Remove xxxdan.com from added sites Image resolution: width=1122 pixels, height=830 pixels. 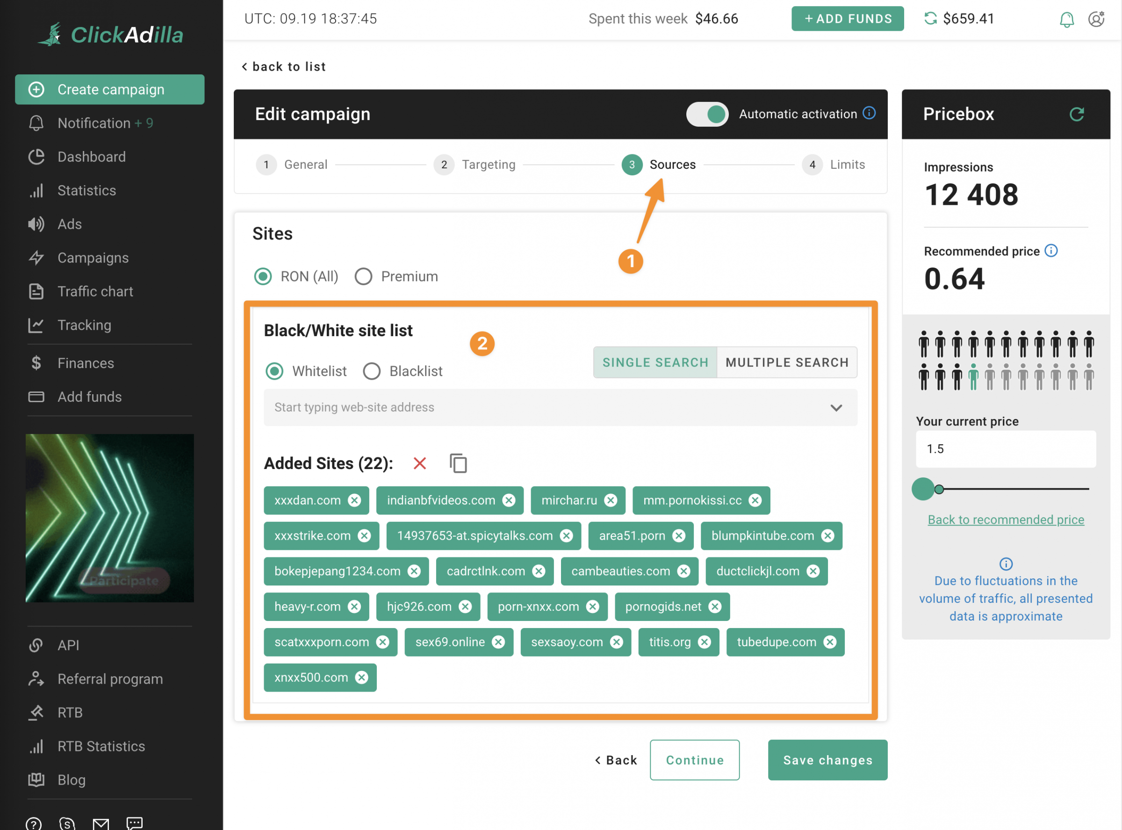tap(354, 500)
